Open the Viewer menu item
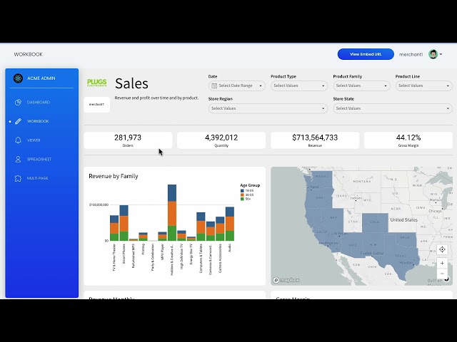457x342 pixels. [x=34, y=140]
